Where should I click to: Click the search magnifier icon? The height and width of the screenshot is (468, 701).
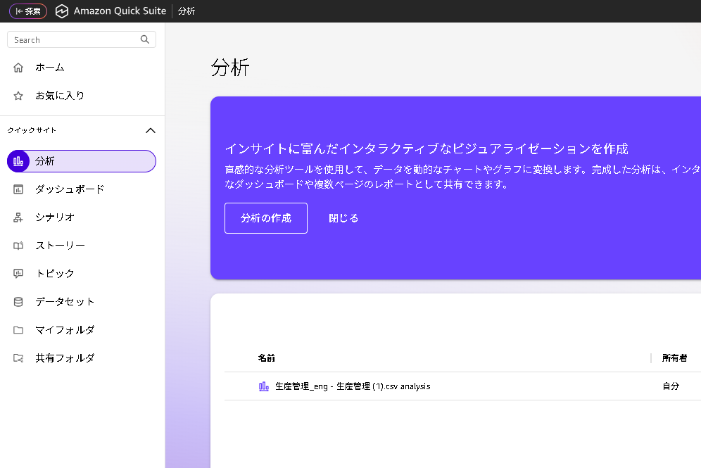pyautogui.click(x=145, y=40)
